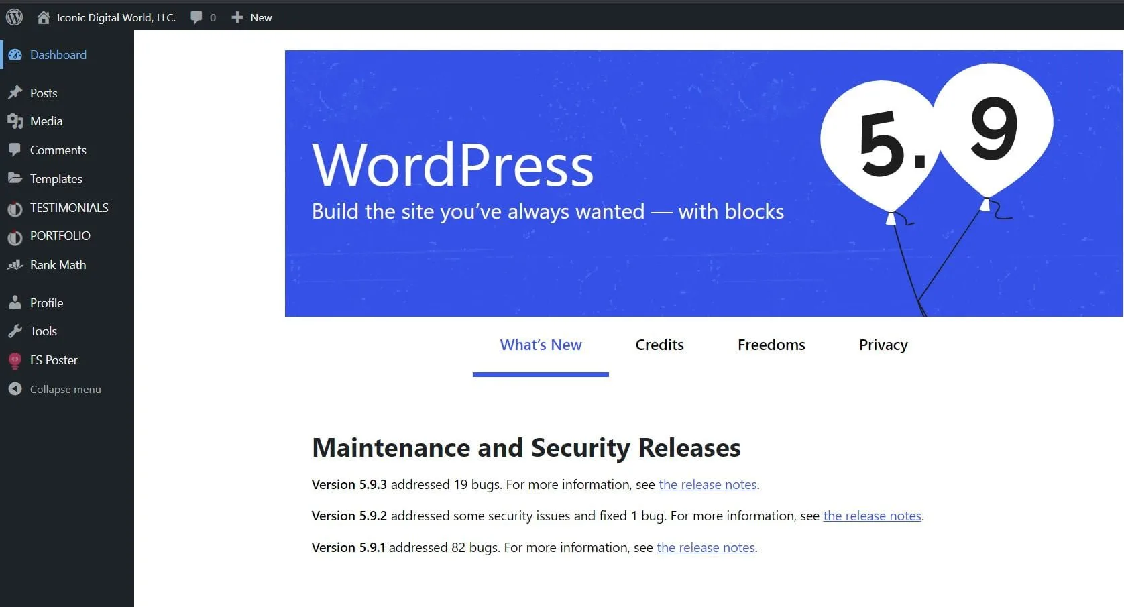Screen dimensions: 1124x607
Task: Open the Media menu item
Action: coord(46,121)
